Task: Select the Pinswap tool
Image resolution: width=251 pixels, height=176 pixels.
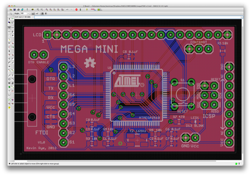Action: click(9, 47)
